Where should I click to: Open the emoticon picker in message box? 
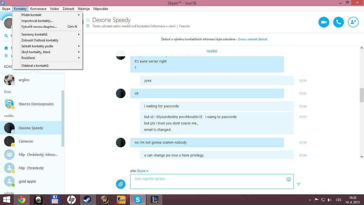289,179
